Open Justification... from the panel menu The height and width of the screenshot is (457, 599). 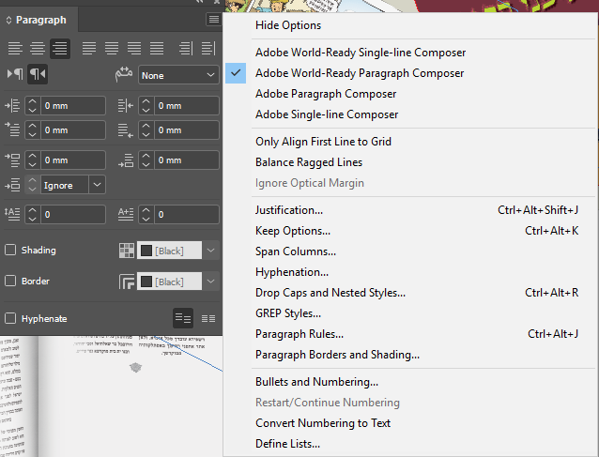[x=289, y=210]
